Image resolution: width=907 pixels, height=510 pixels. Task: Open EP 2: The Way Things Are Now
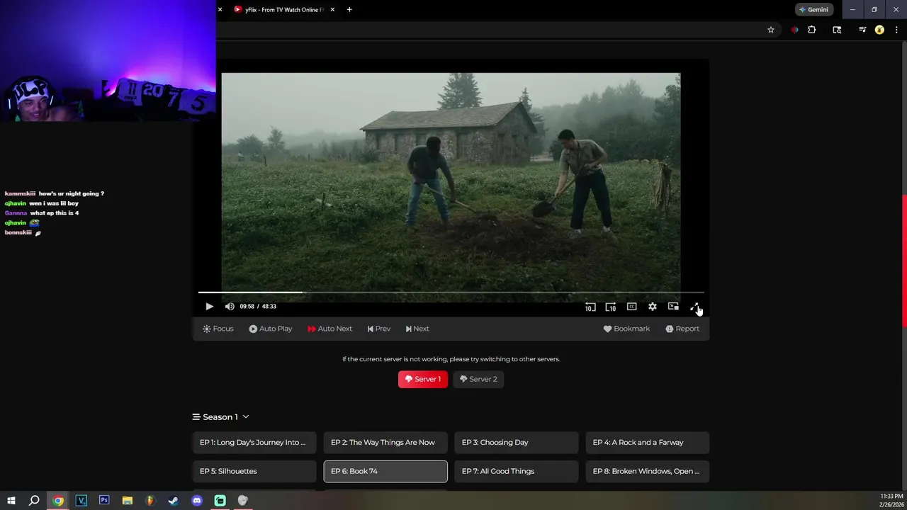[385, 443]
